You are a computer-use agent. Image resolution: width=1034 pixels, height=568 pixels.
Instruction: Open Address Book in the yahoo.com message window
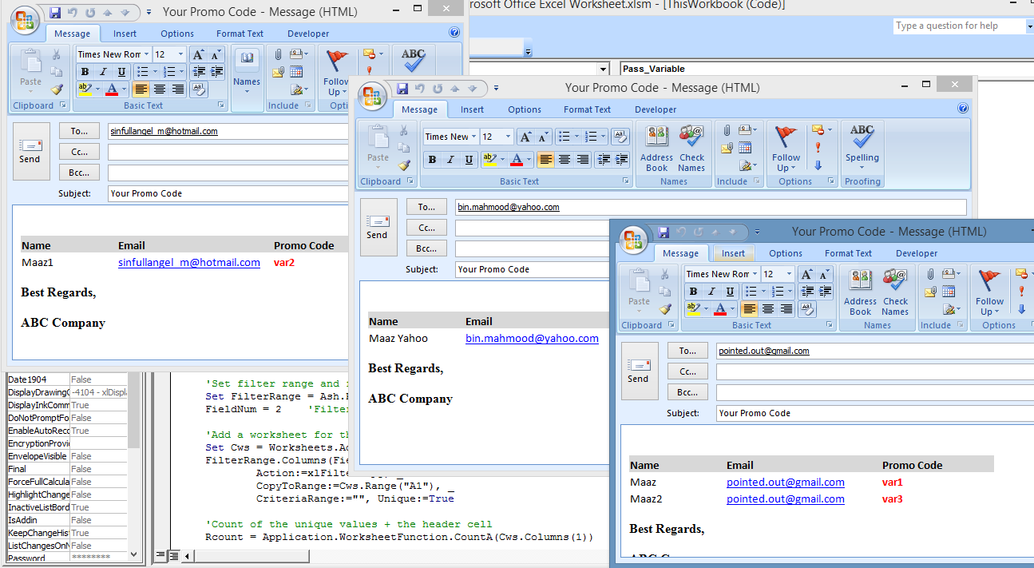[x=656, y=149]
